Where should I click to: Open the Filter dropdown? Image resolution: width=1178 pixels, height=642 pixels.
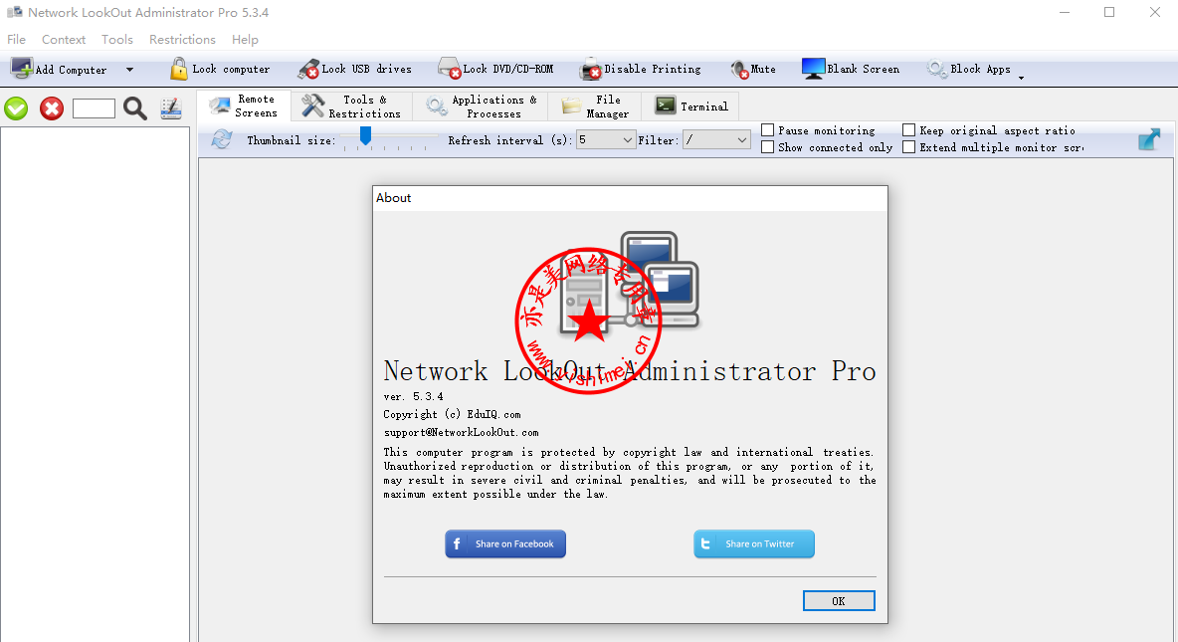coord(716,139)
